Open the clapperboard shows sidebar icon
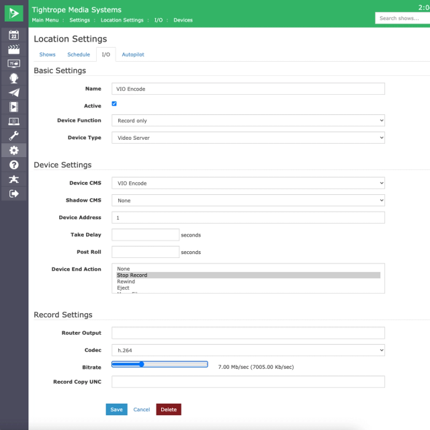The height and width of the screenshot is (430, 430). pos(13,49)
